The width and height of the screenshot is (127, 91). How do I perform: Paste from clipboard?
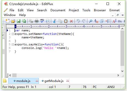click(66, 21)
